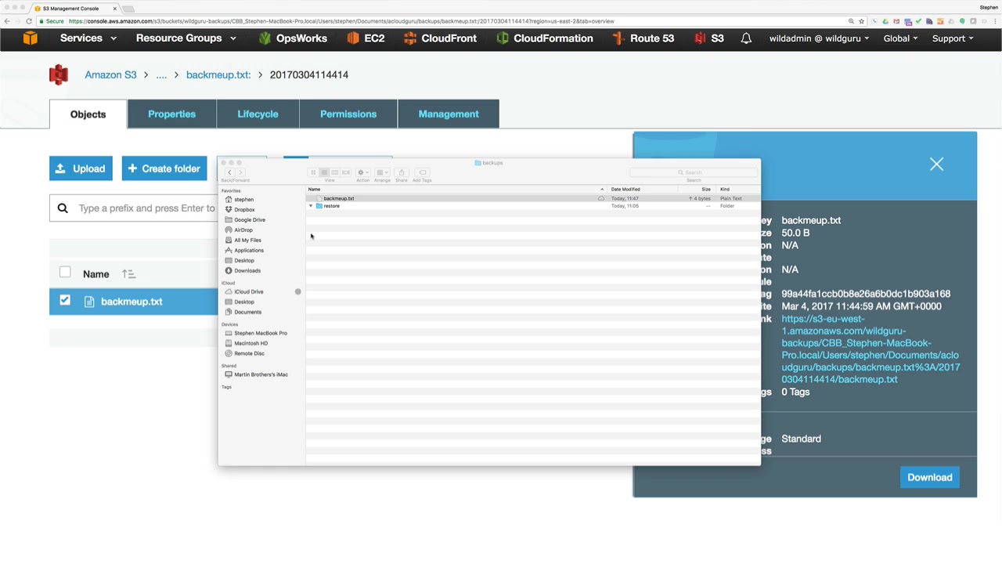Screen dimensions: 1002x564
Task: Open the Services dropdown menu
Action: (88, 38)
